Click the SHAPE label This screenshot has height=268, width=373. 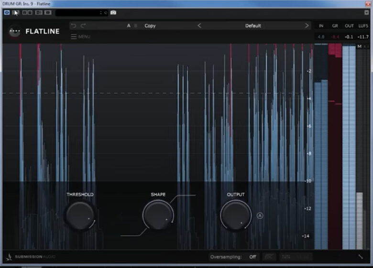point(158,194)
